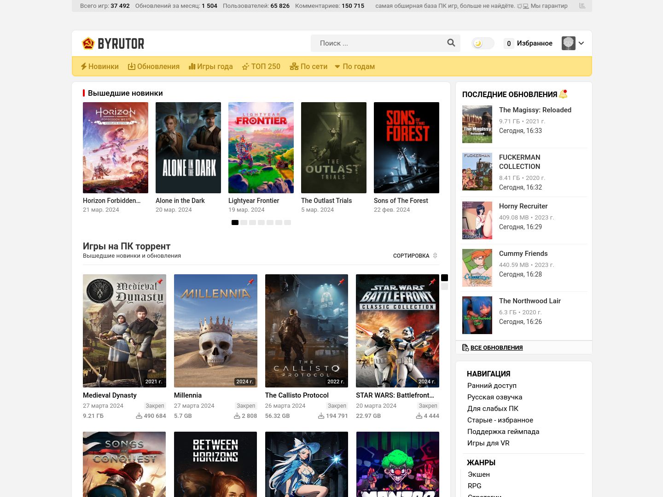The image size is (663, 497).
Task: Open Поддержка геймпада navigation link
Action: 503,431
